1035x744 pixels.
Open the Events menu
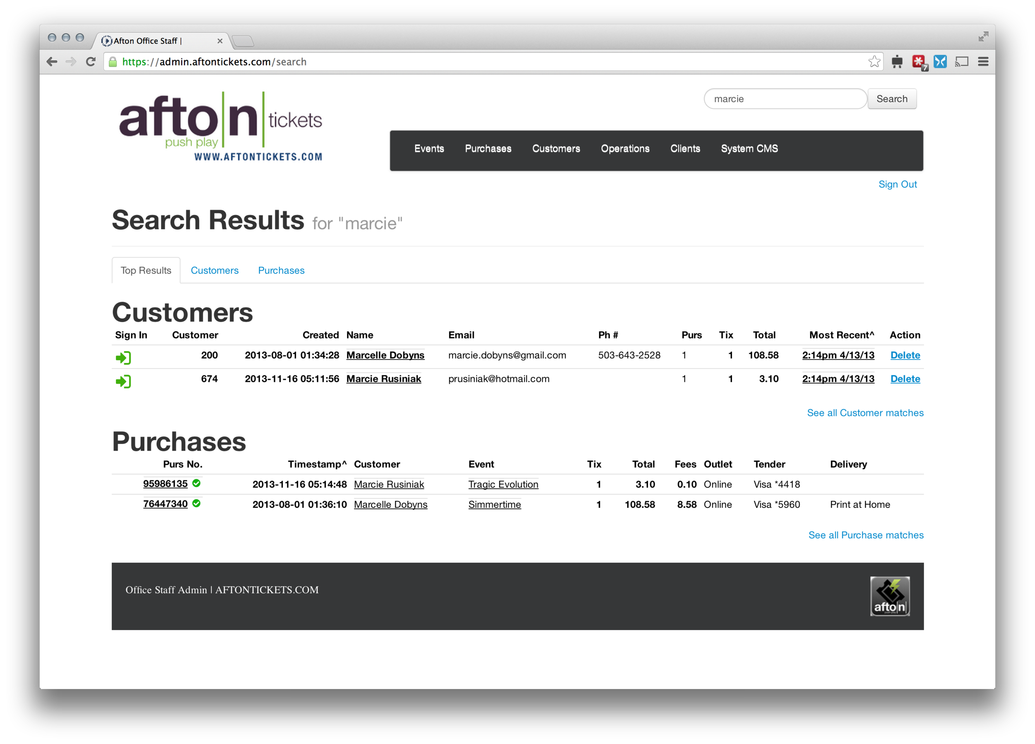point(429,149)
